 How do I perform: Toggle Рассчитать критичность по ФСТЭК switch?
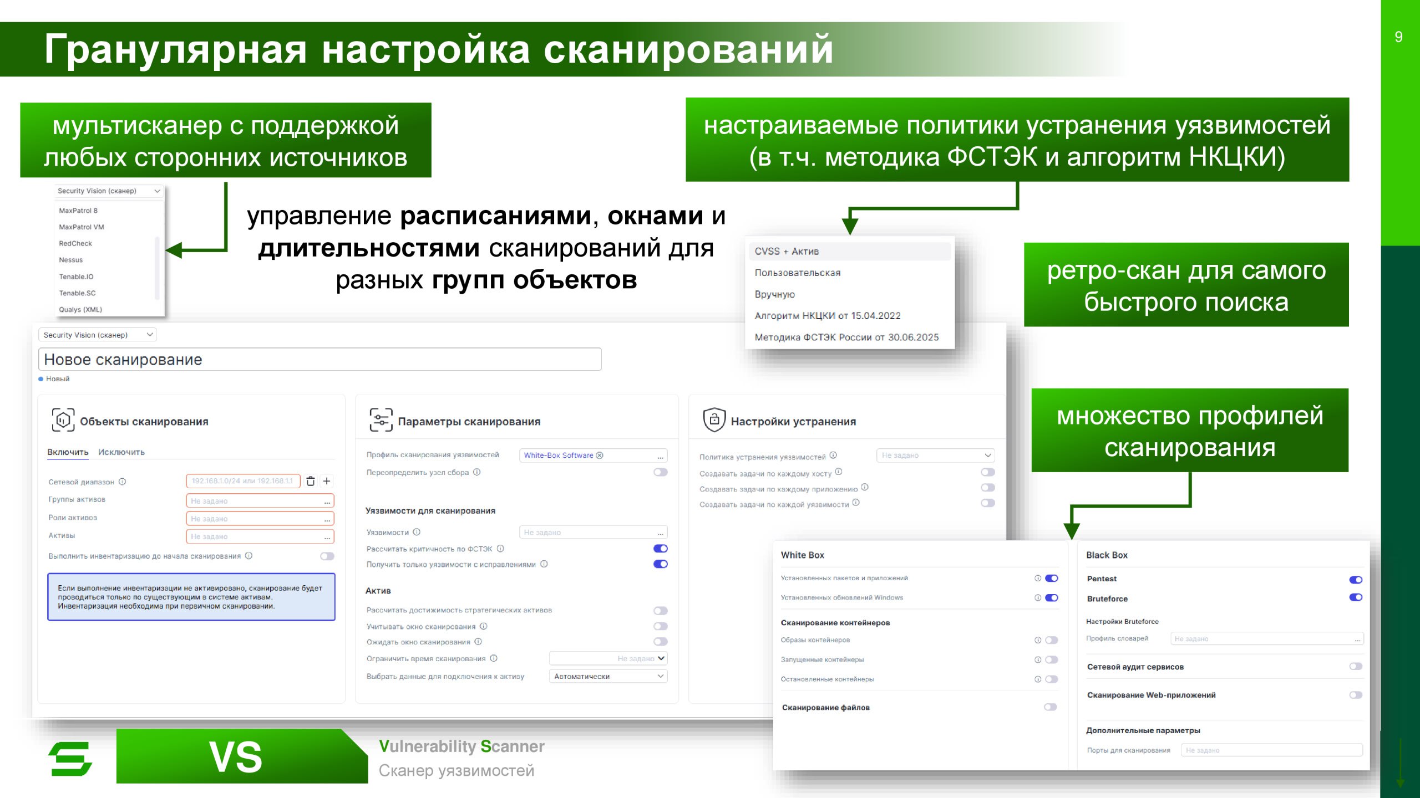660,549
